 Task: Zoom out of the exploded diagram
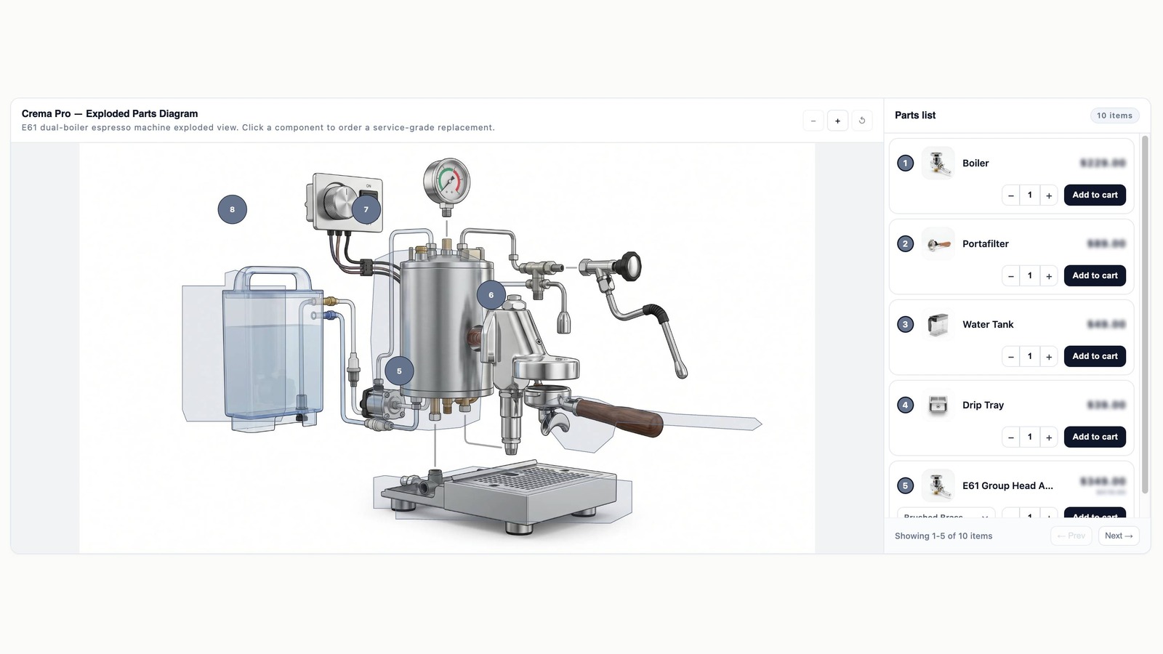(x=813, y=121)
